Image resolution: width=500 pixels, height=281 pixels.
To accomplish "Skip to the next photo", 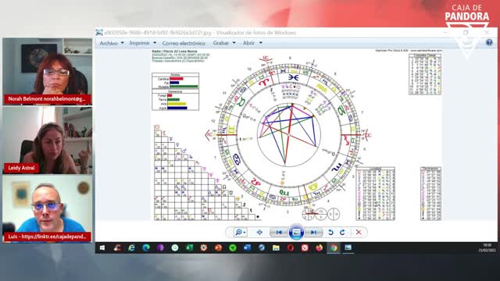I will click(314, 233).
